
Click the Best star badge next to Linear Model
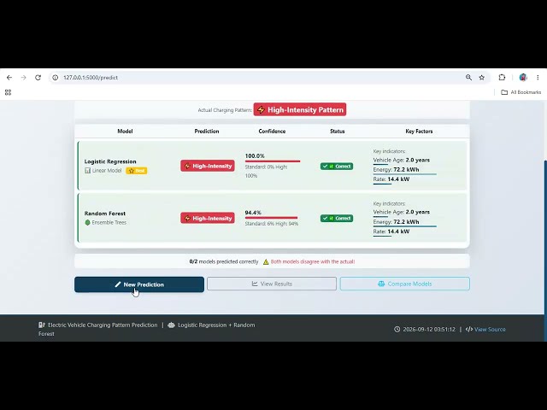click(x=137, y=171)
